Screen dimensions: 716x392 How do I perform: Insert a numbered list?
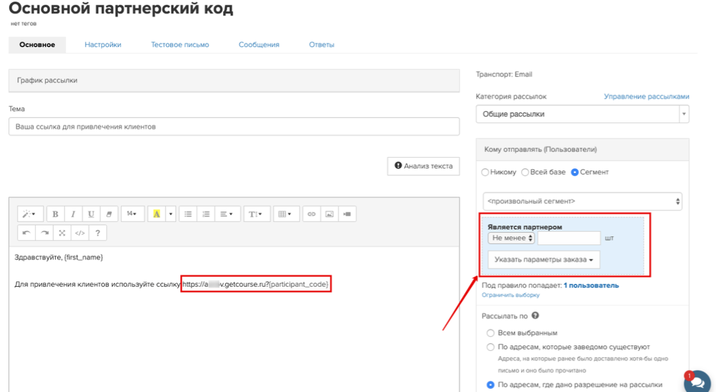click(x=206, y=214)
